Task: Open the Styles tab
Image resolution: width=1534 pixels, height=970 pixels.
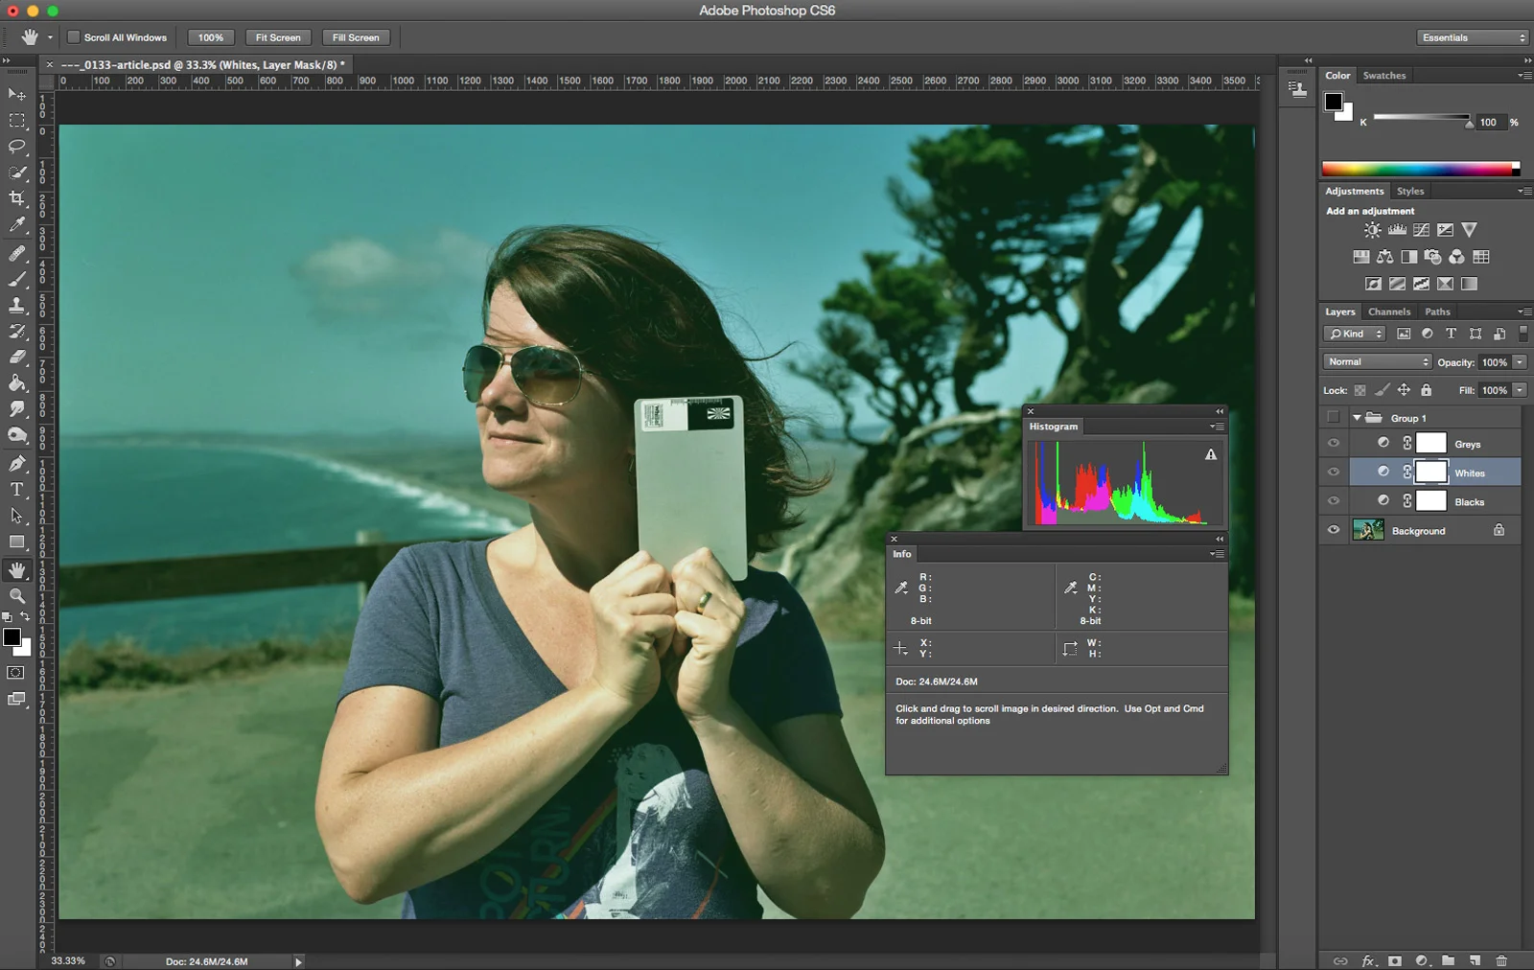Action: [1409, 191]
